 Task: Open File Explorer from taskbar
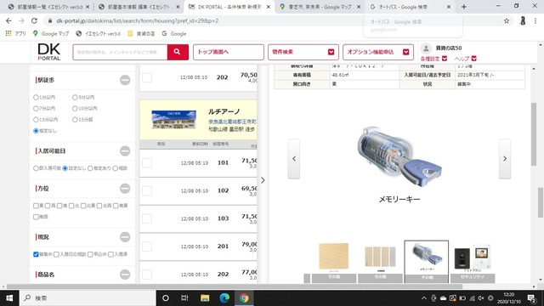205,298
